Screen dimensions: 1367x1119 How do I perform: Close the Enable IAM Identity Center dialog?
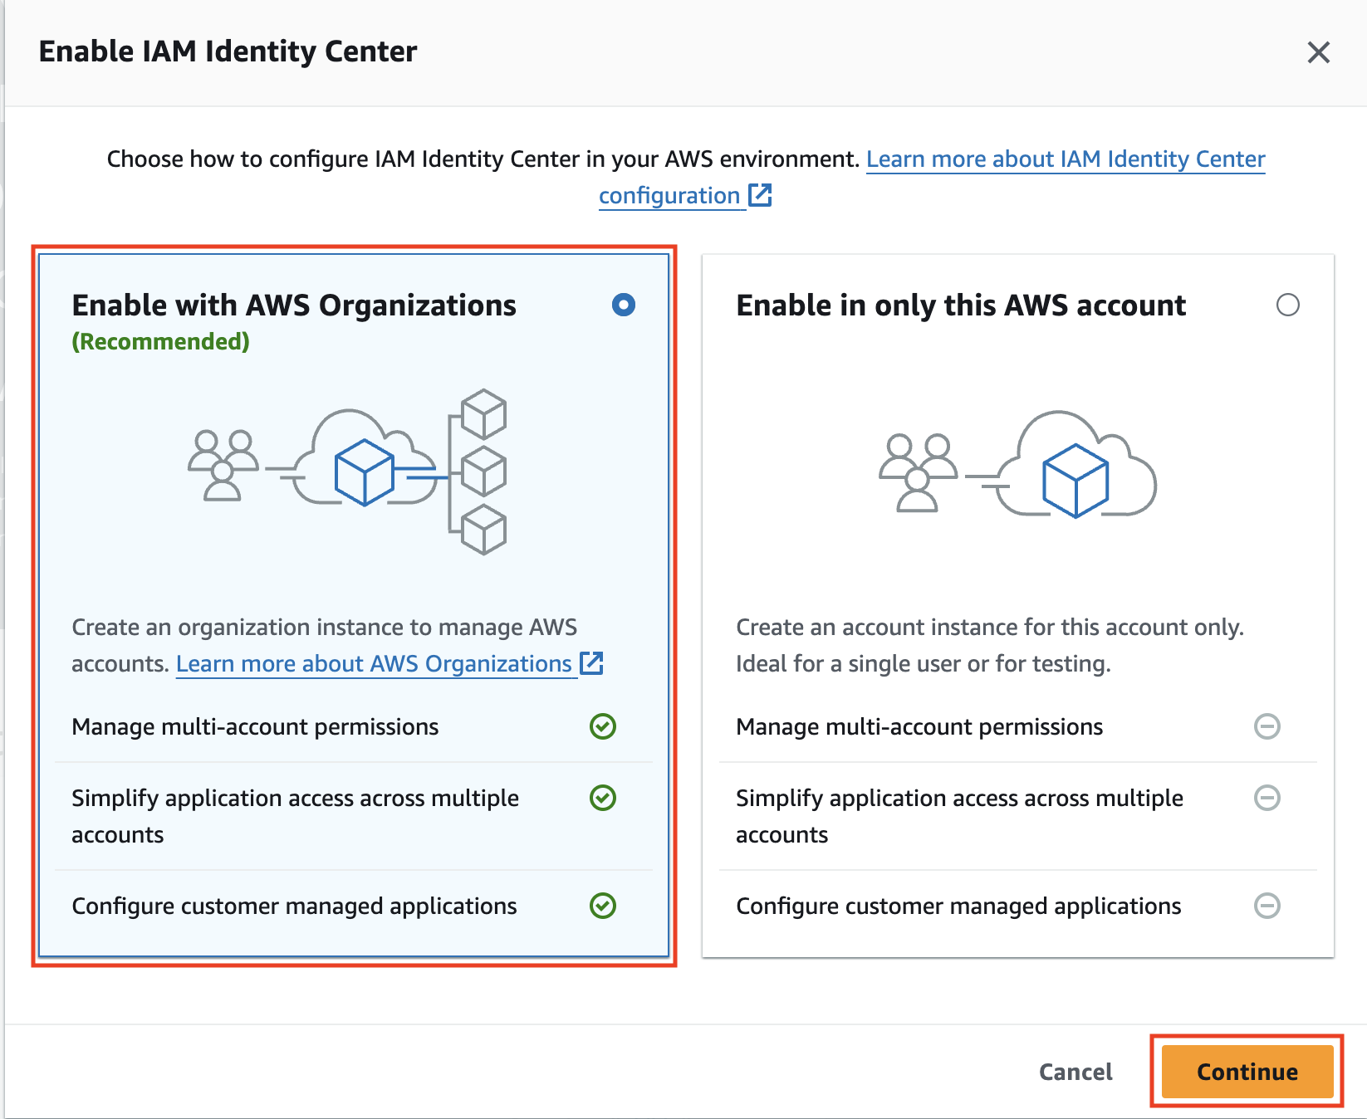coord(1318,51)
